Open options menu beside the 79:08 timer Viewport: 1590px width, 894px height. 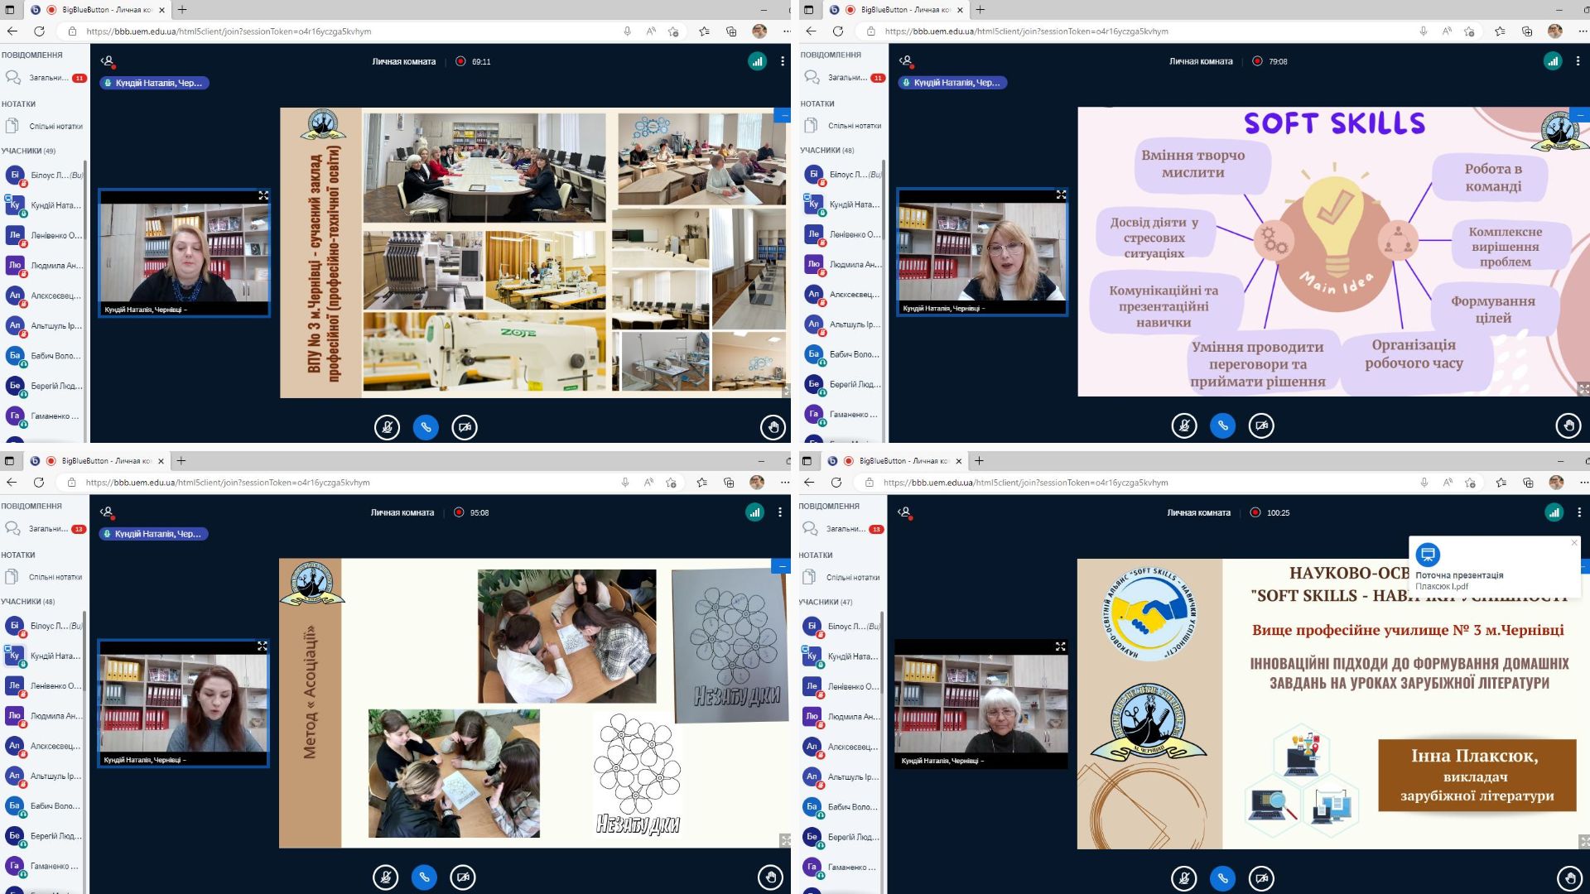click(x=1578, y=61)
